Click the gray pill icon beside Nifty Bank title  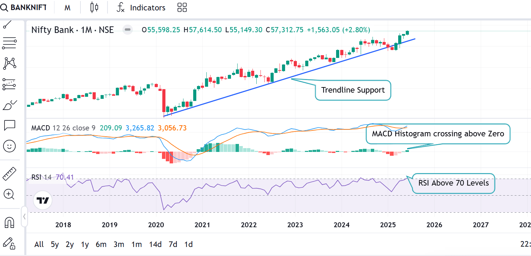point(128,30)
